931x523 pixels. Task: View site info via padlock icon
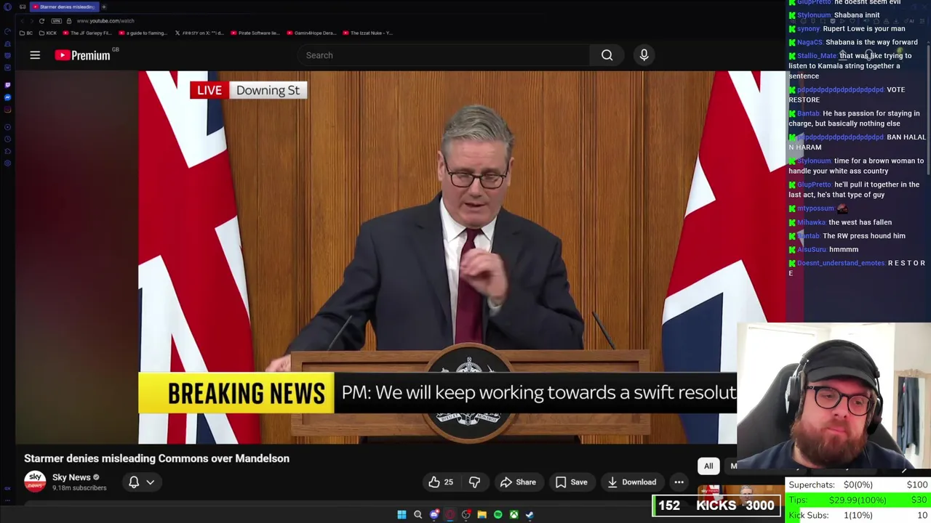pos(69,21)
